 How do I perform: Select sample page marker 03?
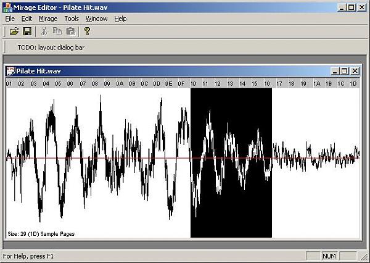33,83
